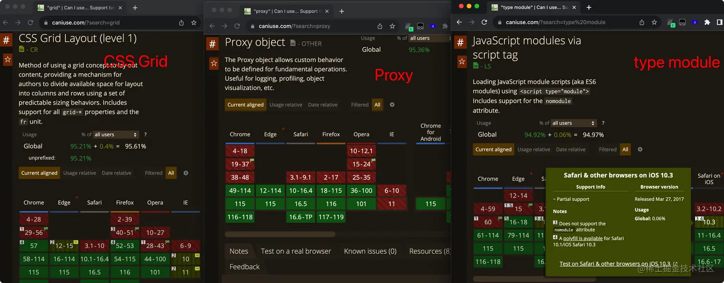The height and width of the screenshot is (283, 724).
Task: Open the all users dropdown in grid window
Action: 116,135
